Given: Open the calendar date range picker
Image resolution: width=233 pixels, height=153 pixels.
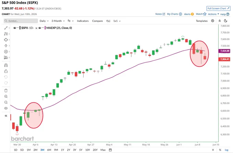Looking at the screenshot, I should point(110,150).
